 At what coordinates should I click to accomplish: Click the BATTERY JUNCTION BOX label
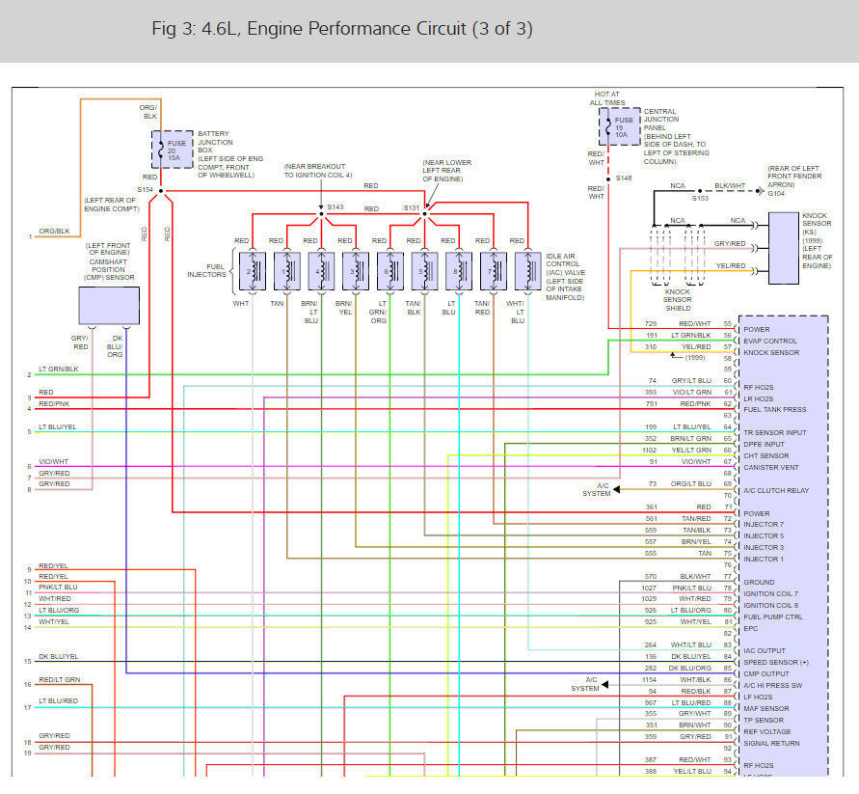pyautogui.click(x=215, y=142)
